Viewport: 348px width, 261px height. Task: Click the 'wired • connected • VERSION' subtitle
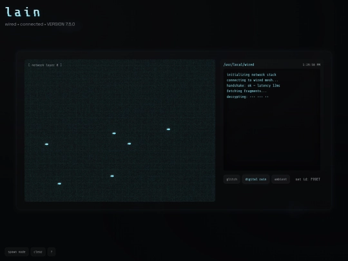click(40, 24)
